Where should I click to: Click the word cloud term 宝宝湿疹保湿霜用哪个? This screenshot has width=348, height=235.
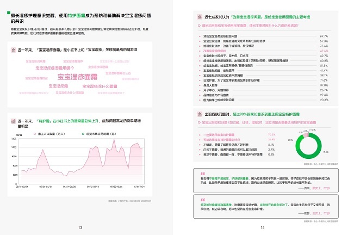(x=55, y=68)
